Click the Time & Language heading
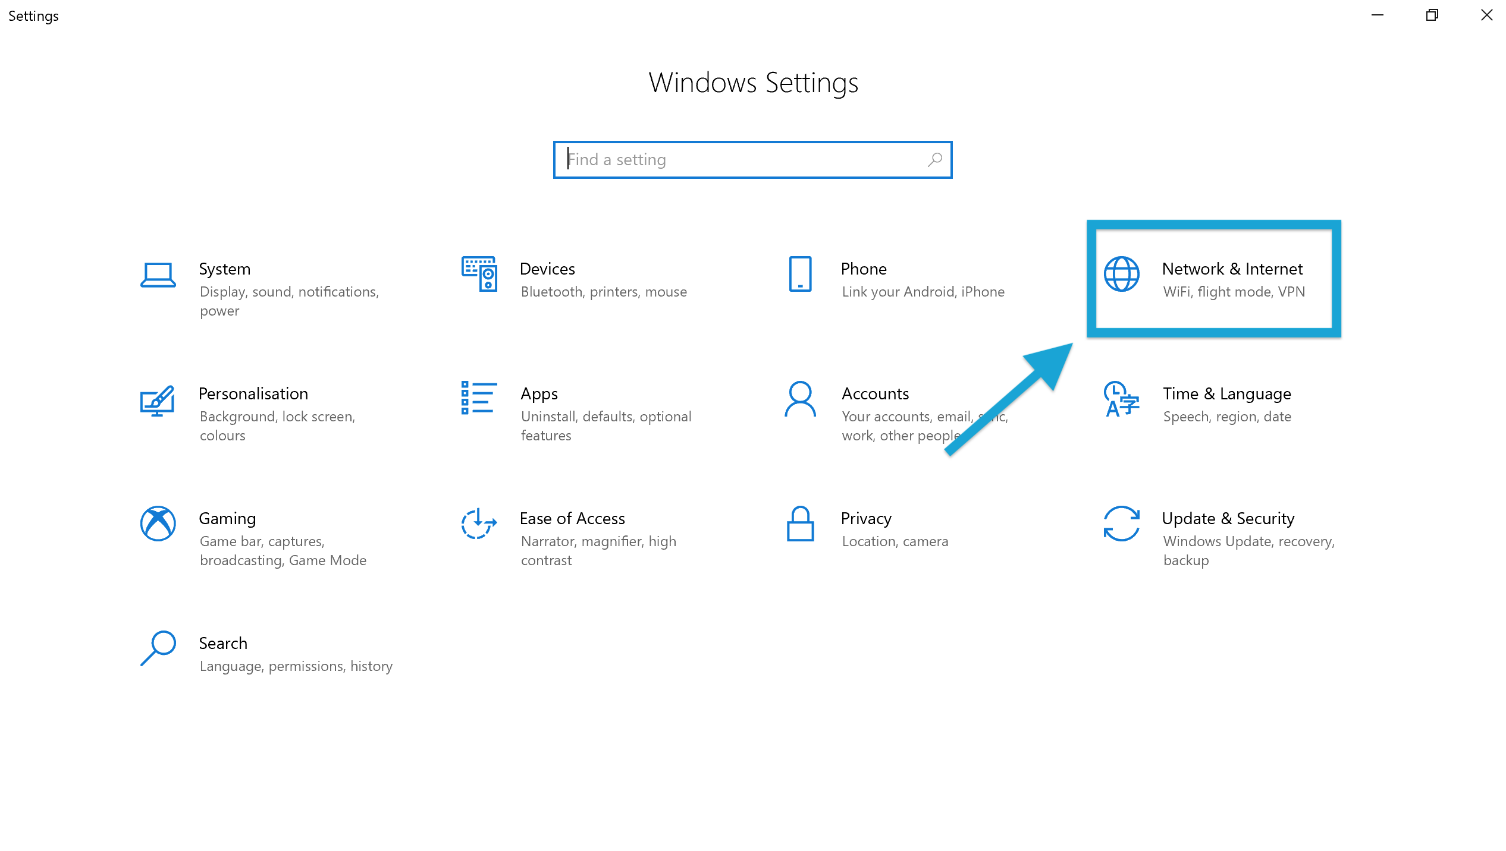The height and width of the screenshot is (851, 1506). 1227,394
